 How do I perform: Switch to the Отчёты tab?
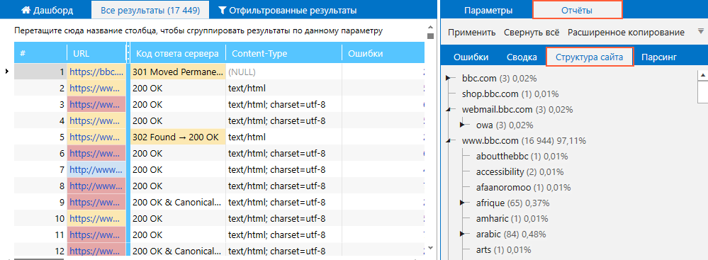pos(578,10)
